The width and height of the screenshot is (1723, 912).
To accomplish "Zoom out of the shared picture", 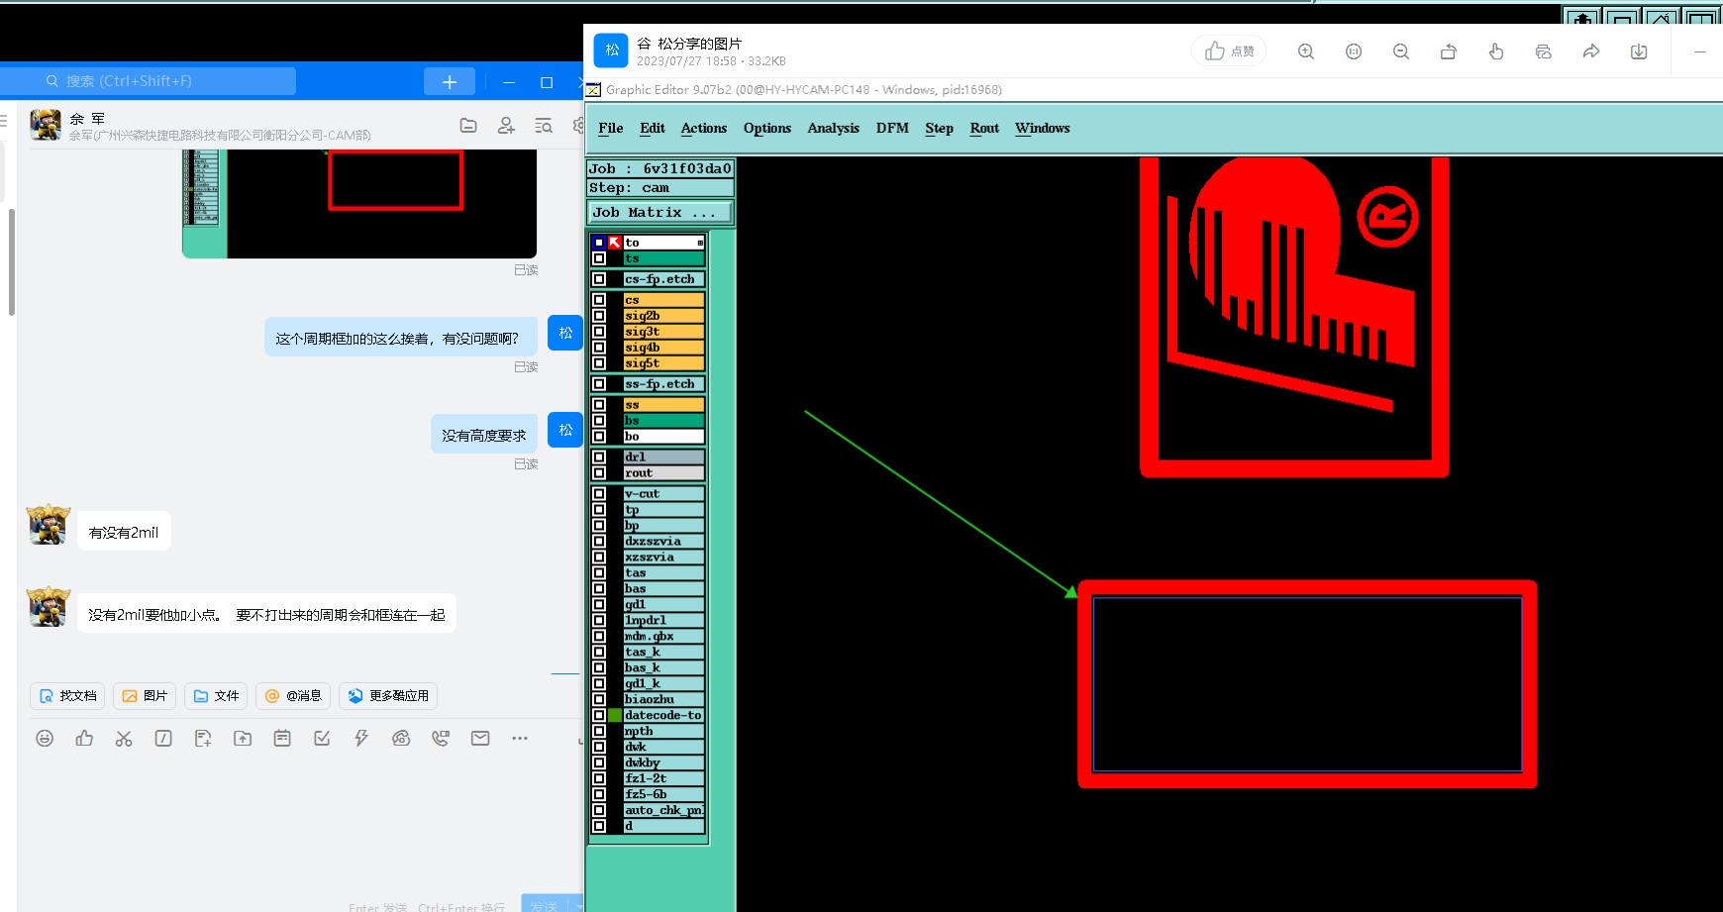I will click(x=1401, y=51).
